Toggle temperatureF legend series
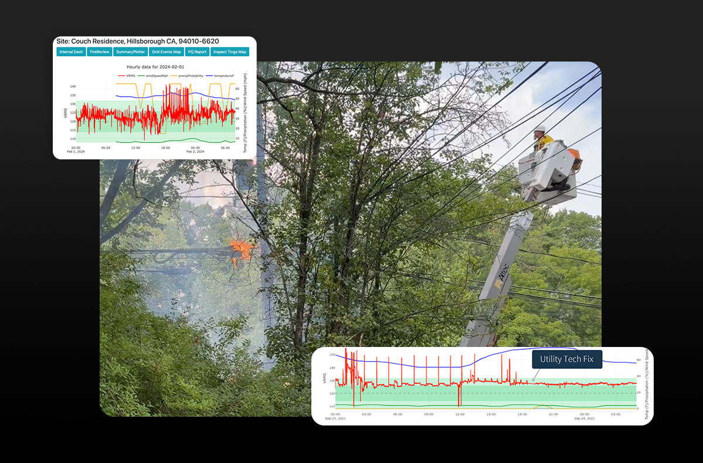The width and height of the screenshot is (703, 463). (220, 76)
